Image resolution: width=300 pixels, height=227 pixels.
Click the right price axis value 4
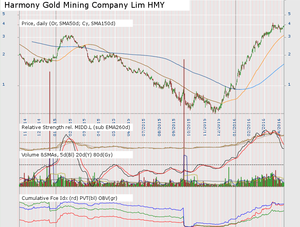(x=289, y=24)
